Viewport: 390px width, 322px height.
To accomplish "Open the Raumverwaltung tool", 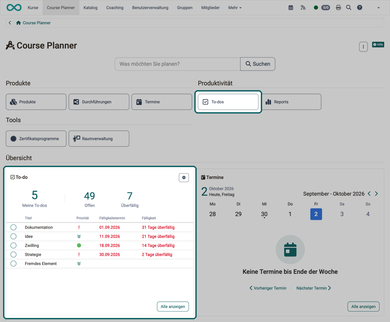I will [x=99, y=139].
